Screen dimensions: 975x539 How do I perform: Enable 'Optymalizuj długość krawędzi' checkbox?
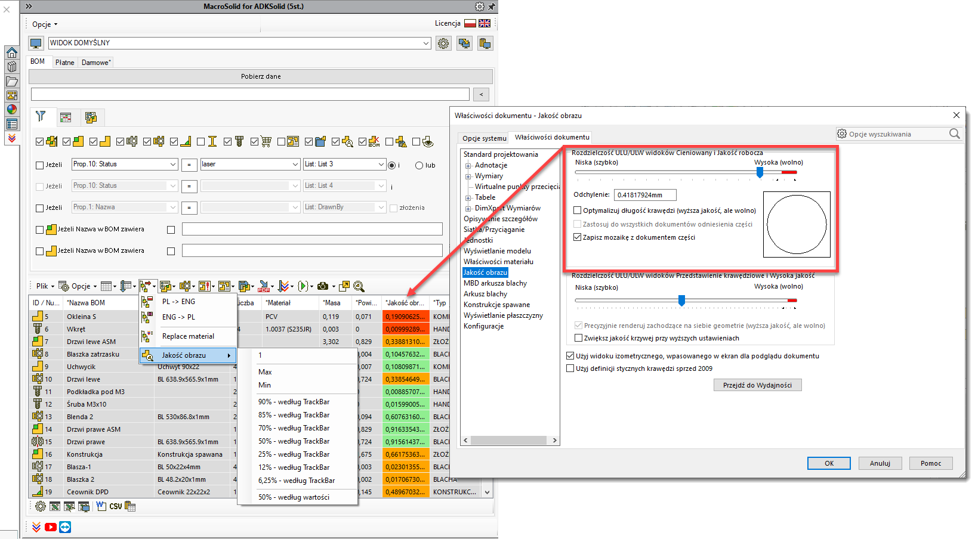[577, 210]
